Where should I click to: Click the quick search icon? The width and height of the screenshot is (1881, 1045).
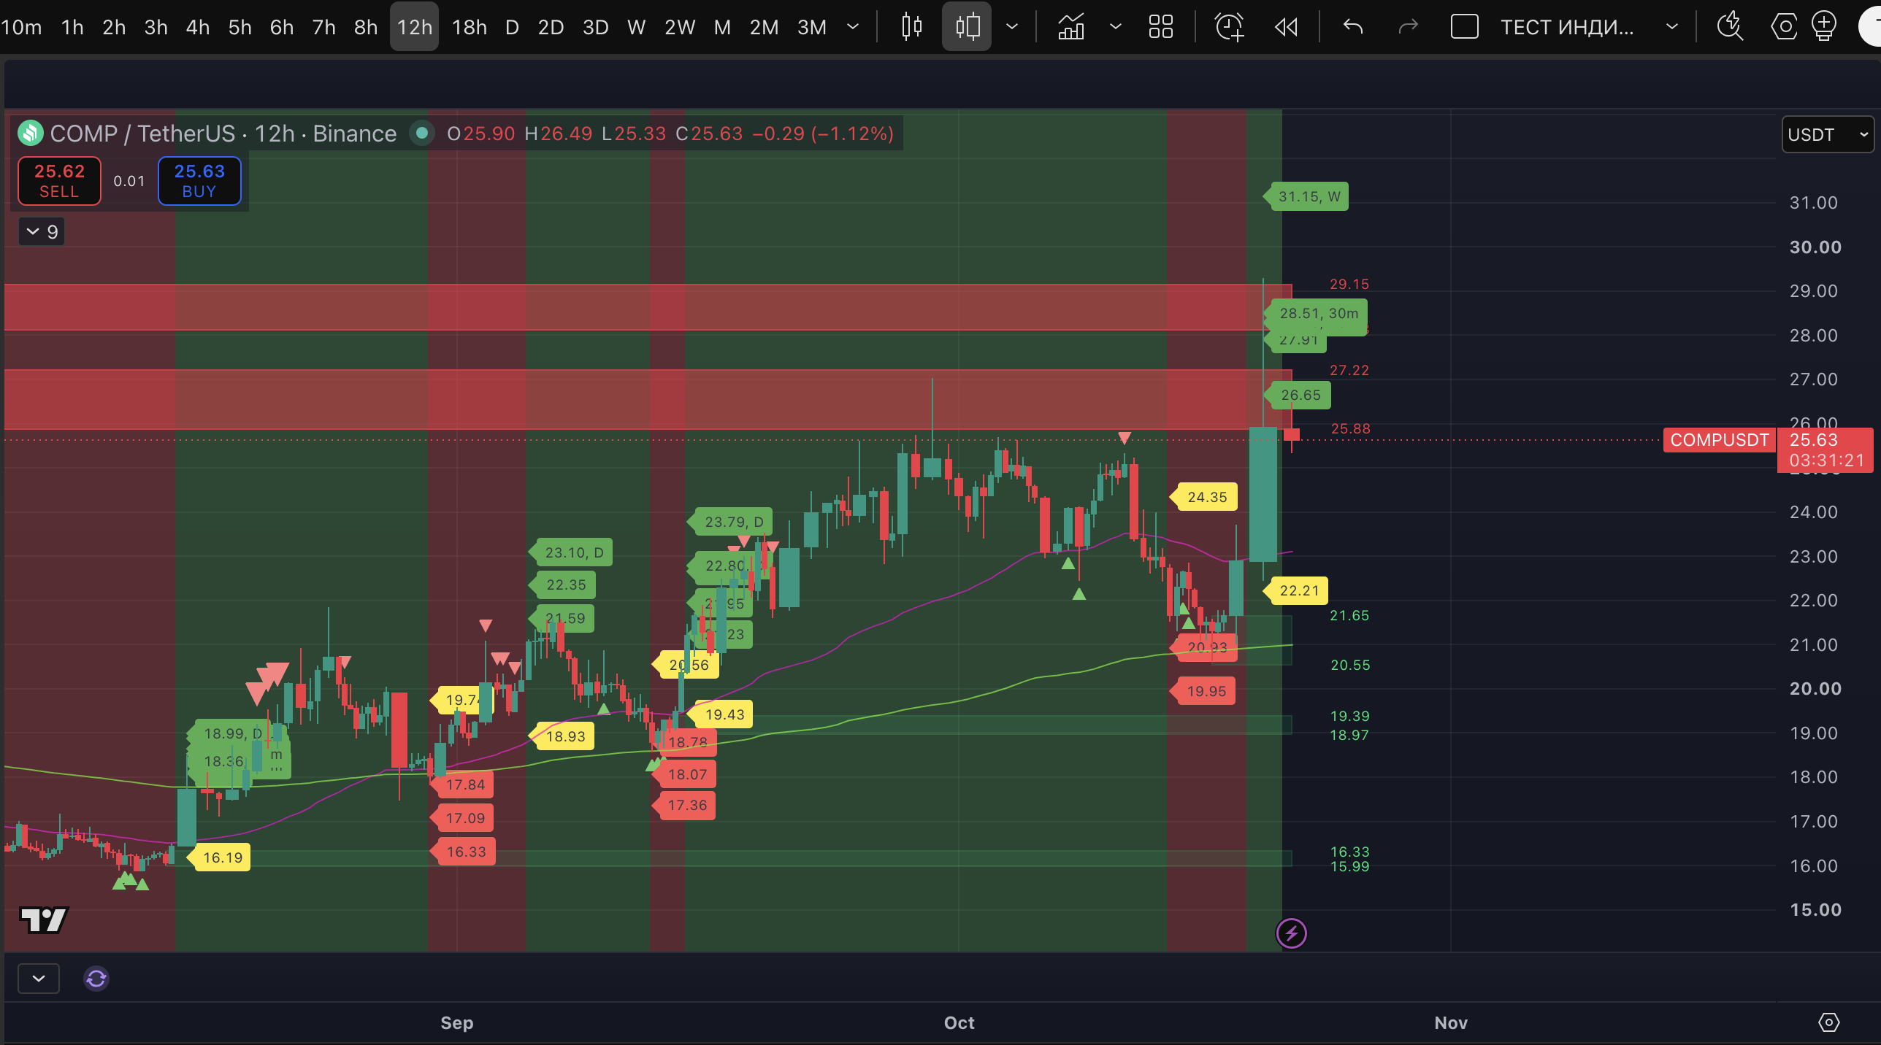point(1730,27)
